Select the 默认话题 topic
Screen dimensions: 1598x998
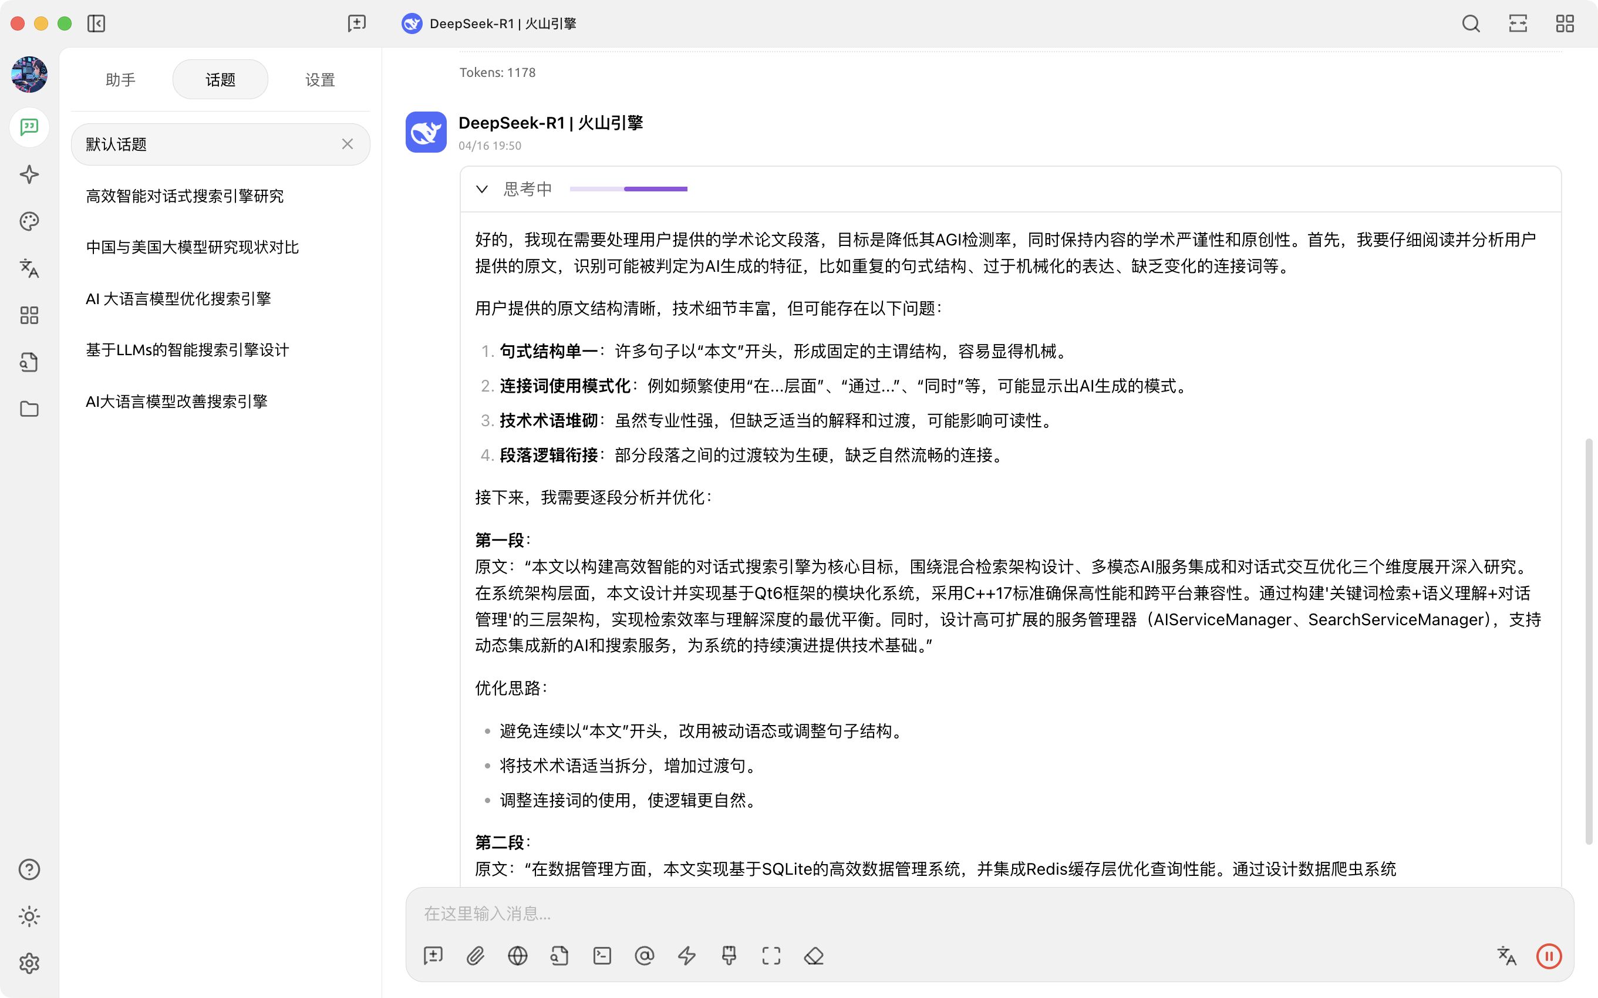(221, 144)
